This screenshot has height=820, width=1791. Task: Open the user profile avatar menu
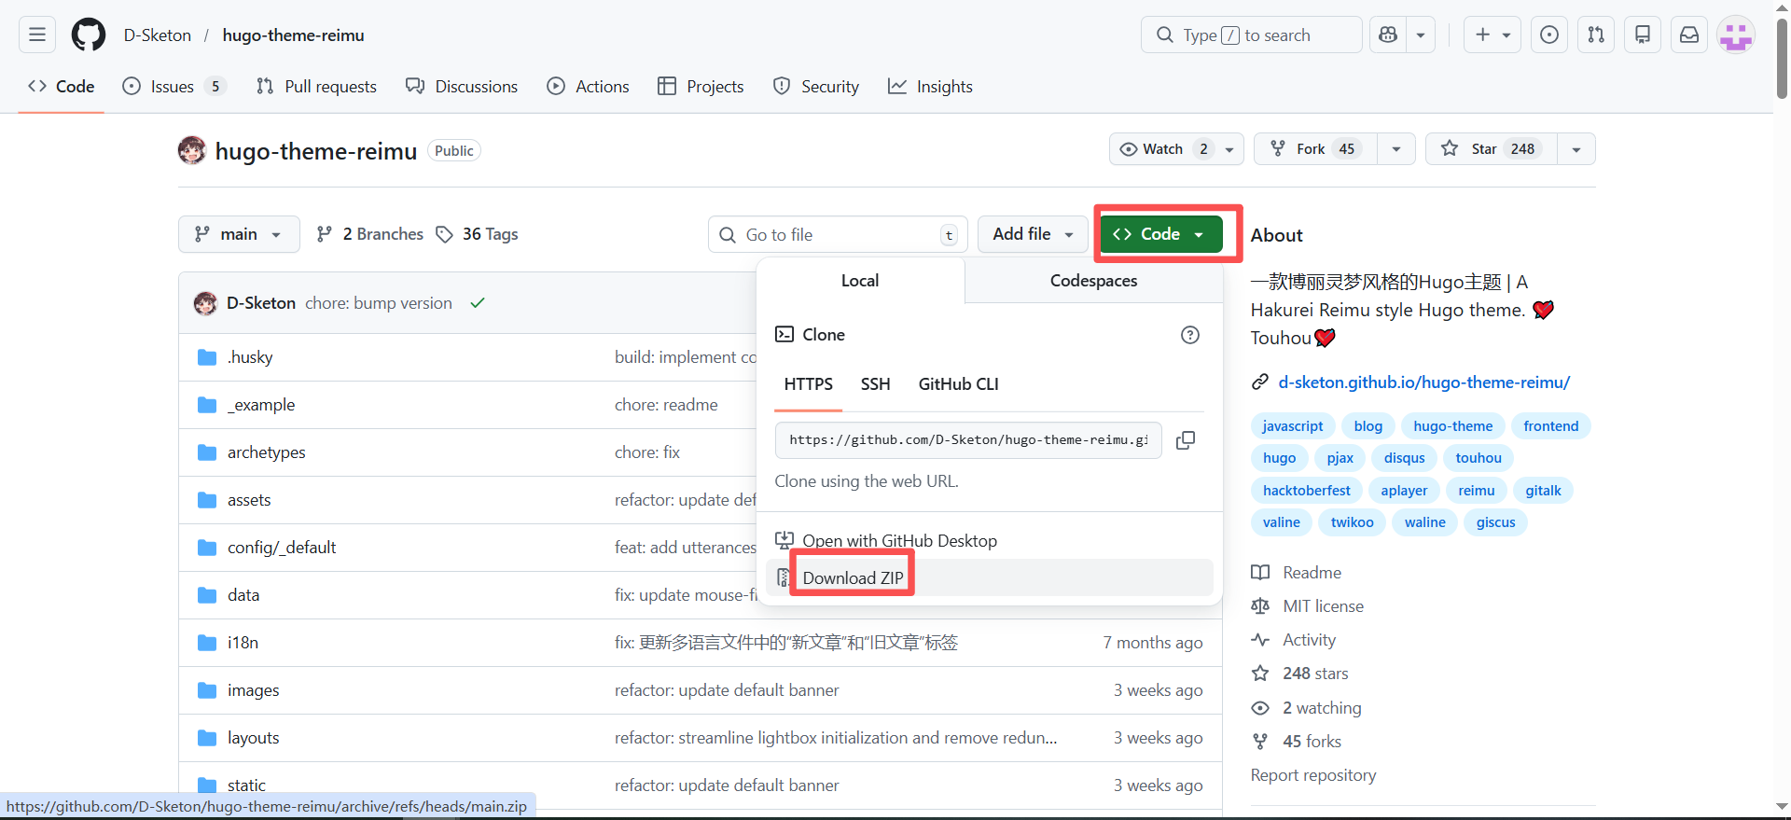[x=1736, y=35]
